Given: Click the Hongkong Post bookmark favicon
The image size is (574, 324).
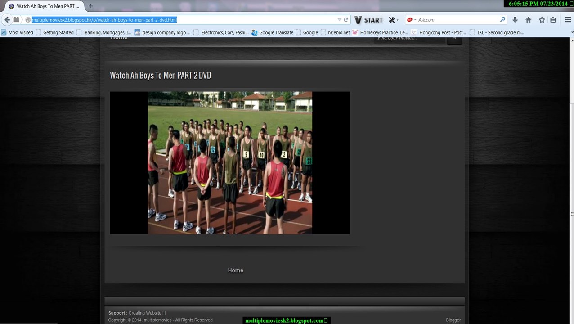Looking at the screenshot, I should click(x=414, y=32).
